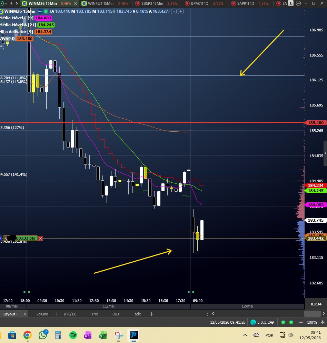
Task: Open Snipping Tool from the taskbar
Action: (119, 335)
